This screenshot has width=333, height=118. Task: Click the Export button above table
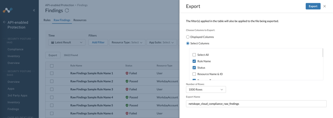[53, 55]
